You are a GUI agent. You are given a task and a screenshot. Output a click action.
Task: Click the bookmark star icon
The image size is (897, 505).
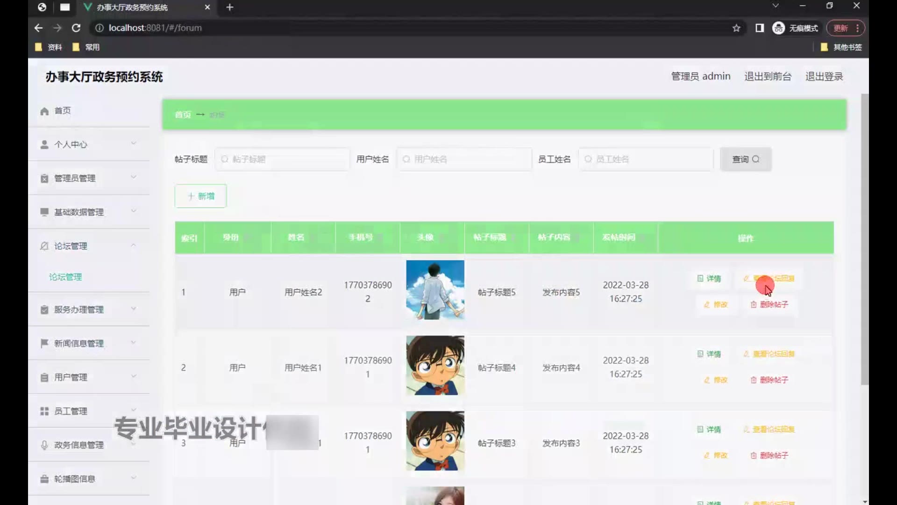tap(736, 28)
